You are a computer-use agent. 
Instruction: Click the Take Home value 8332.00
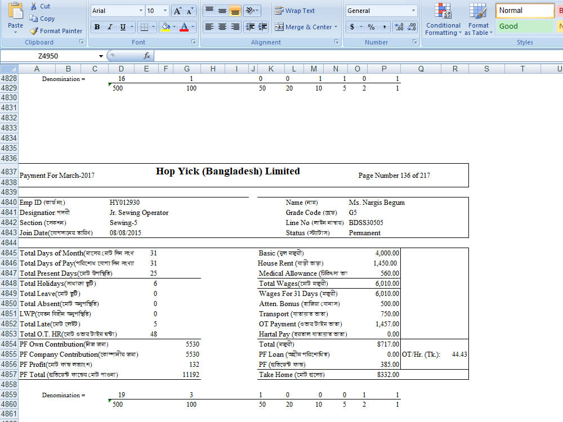pyautogui.click(x=388, y=375)
